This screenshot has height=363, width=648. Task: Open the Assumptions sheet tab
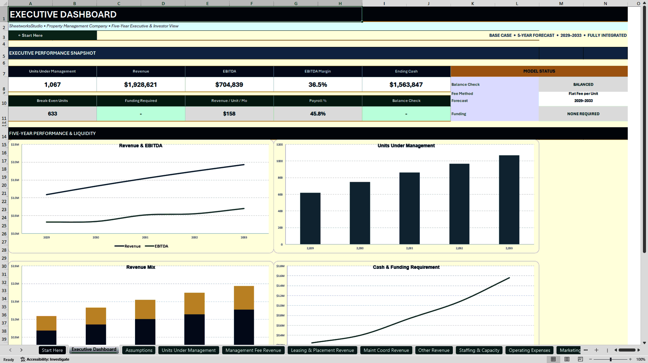(x=139, y=350)
